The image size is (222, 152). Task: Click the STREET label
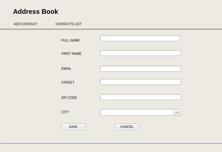68,83
